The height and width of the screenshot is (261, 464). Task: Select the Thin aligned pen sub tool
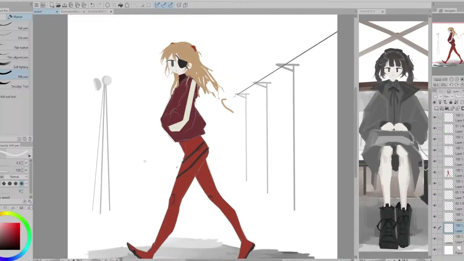click(14, 55)
